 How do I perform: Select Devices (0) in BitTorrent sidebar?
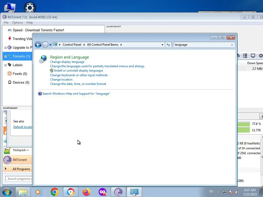pyautogui.click(x=21, y=82)
